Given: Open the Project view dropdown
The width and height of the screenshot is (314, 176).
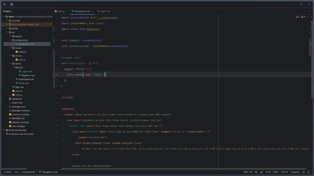Looking at the screenshot, I should [x=8, y=11].
